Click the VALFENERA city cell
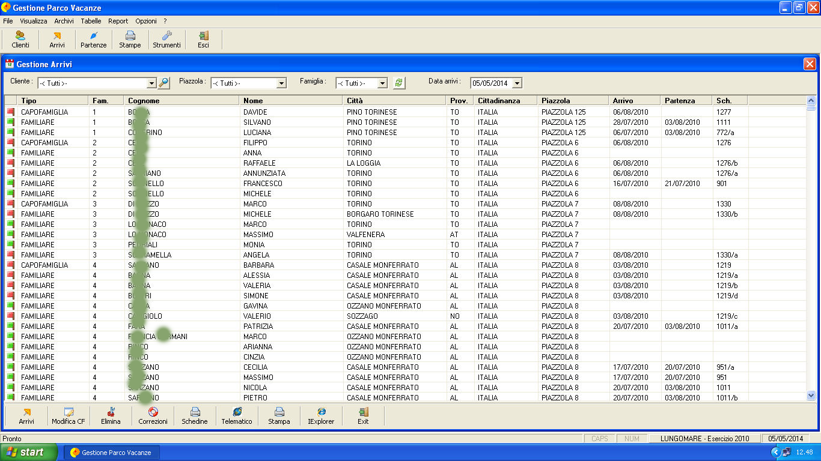Viewport: 821px width, 461px height. coord(365,234)
